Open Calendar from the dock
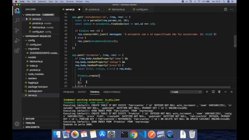The image size is (249, 140). (x=84, y=134)
